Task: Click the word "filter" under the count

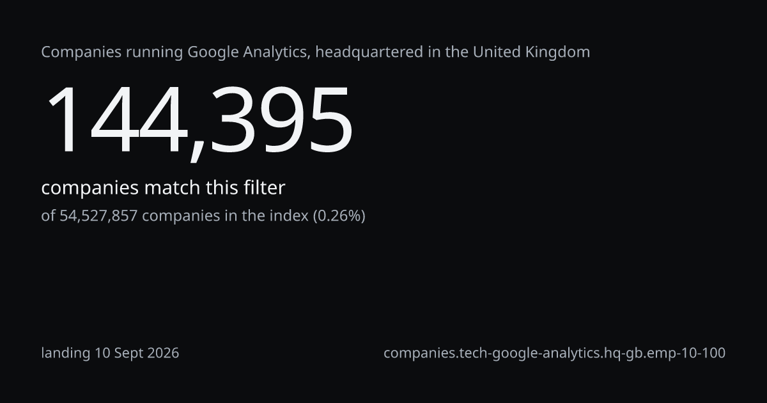Action: tap(263, 188)
